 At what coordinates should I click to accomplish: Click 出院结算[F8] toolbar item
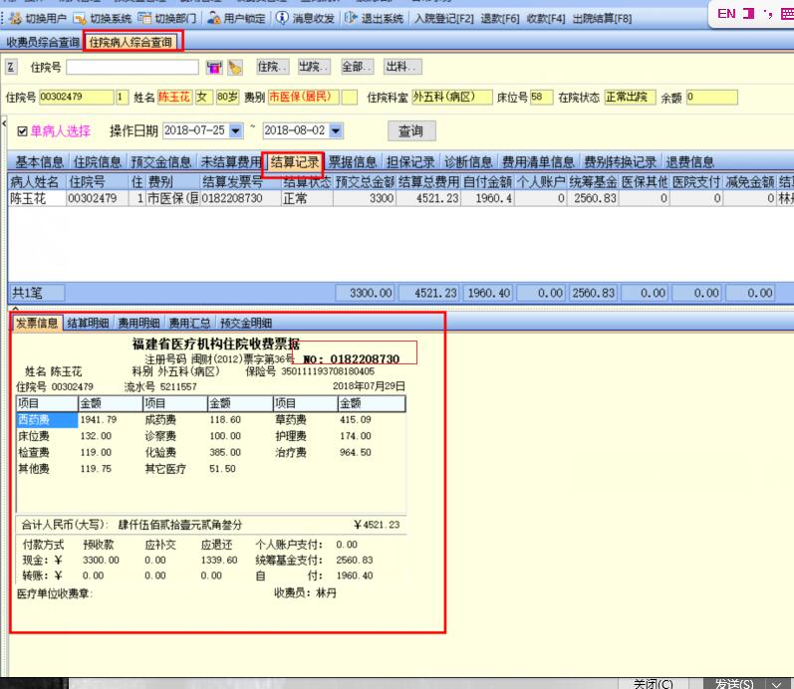[602, 18]
